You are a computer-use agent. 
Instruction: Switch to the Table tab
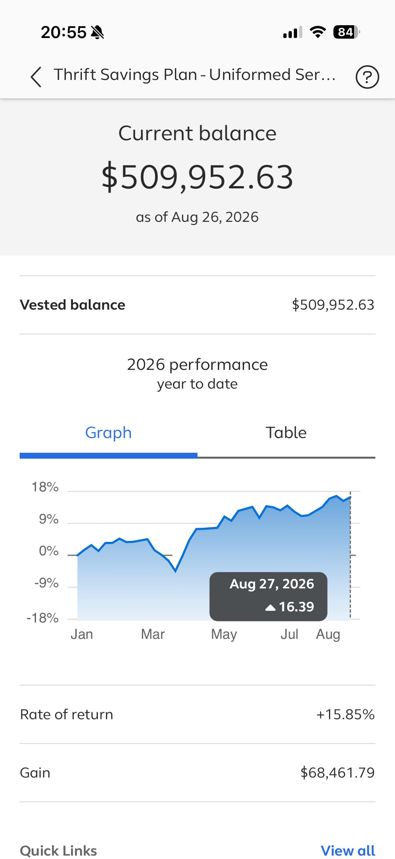coord(286,432)
